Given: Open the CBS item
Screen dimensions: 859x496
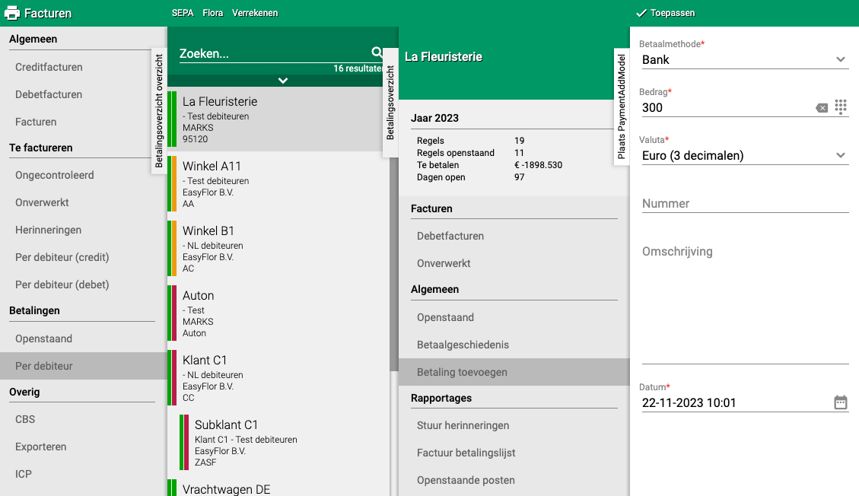Looking at the screenshot, I should click(x=83, y=419).
